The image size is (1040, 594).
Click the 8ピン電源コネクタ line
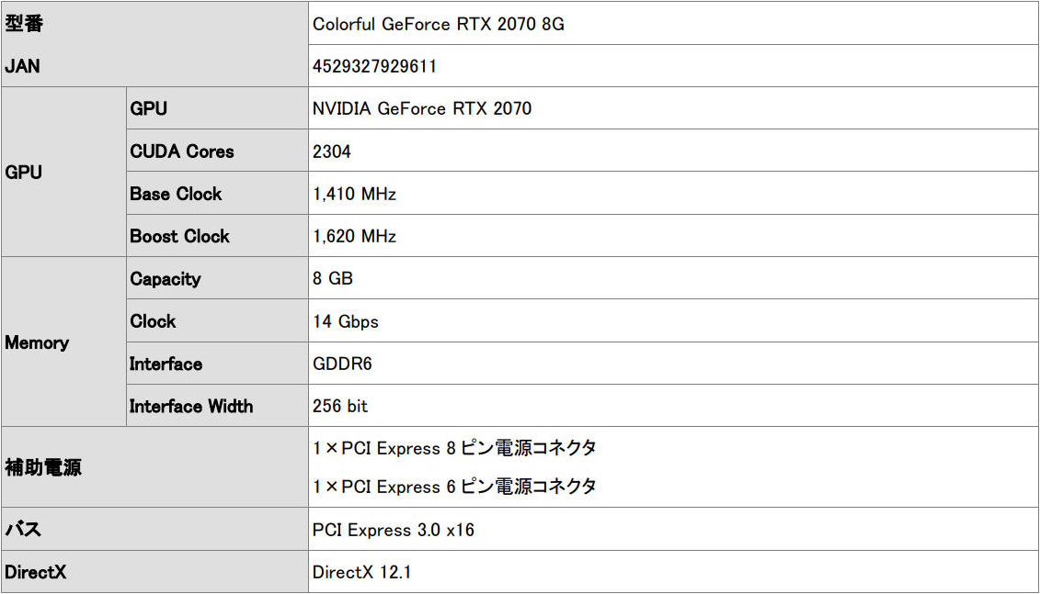tap(454, 448)
